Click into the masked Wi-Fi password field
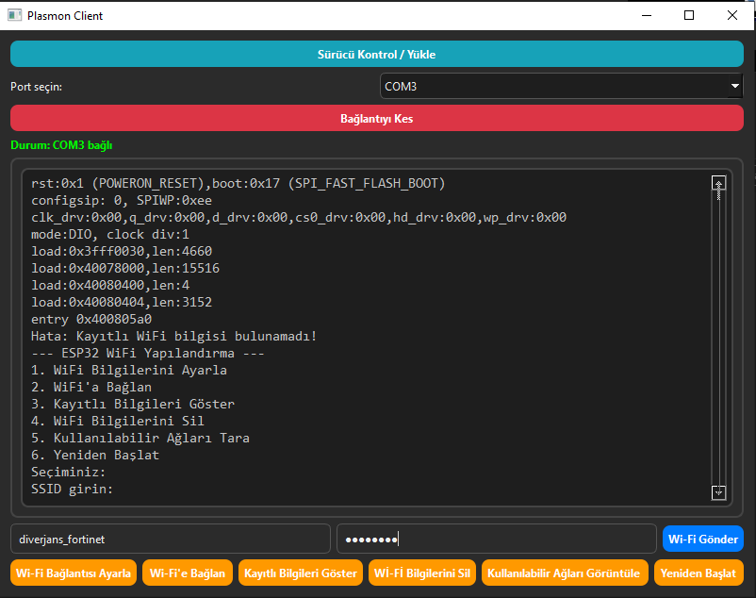This screenshot has width=756, height=598. 496,539
